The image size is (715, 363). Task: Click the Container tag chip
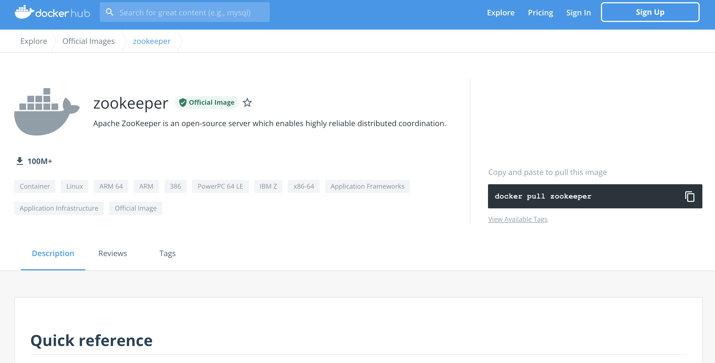pos(35,186)
